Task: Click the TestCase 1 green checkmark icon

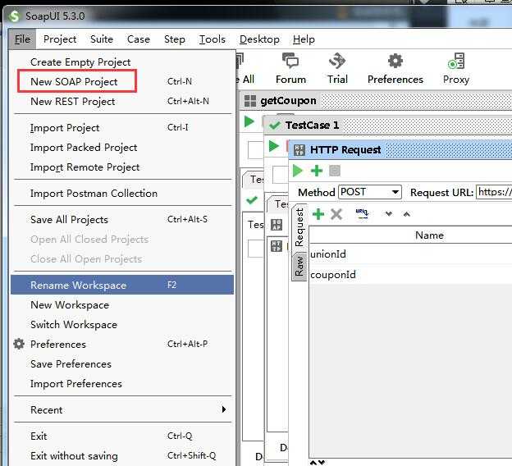Action: [x=275, y=125]
